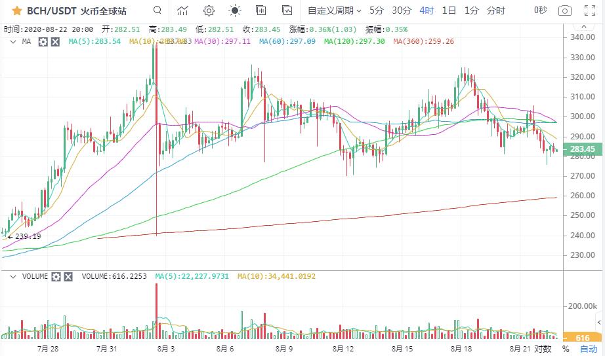Click the 5分 interval button
Viewport: 605px width, 356px height.
click(x=377, y=10)
